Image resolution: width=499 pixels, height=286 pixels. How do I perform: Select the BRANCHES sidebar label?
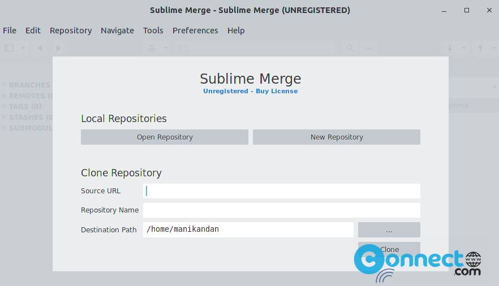29,85
